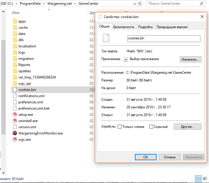Enable the 'Только чтение' checkbox
The image size is (209, 183).
[120, 127]
